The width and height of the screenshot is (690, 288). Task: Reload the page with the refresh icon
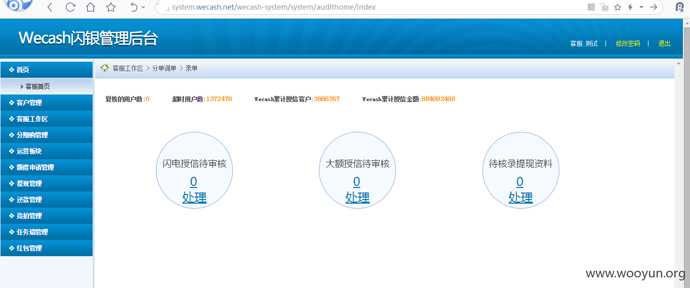[70, 7]
